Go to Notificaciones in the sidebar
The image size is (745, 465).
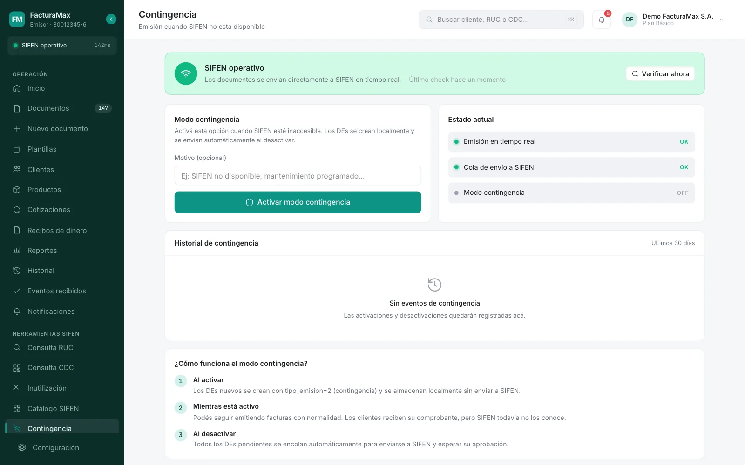pyautogui.click(x=62, y=312)
